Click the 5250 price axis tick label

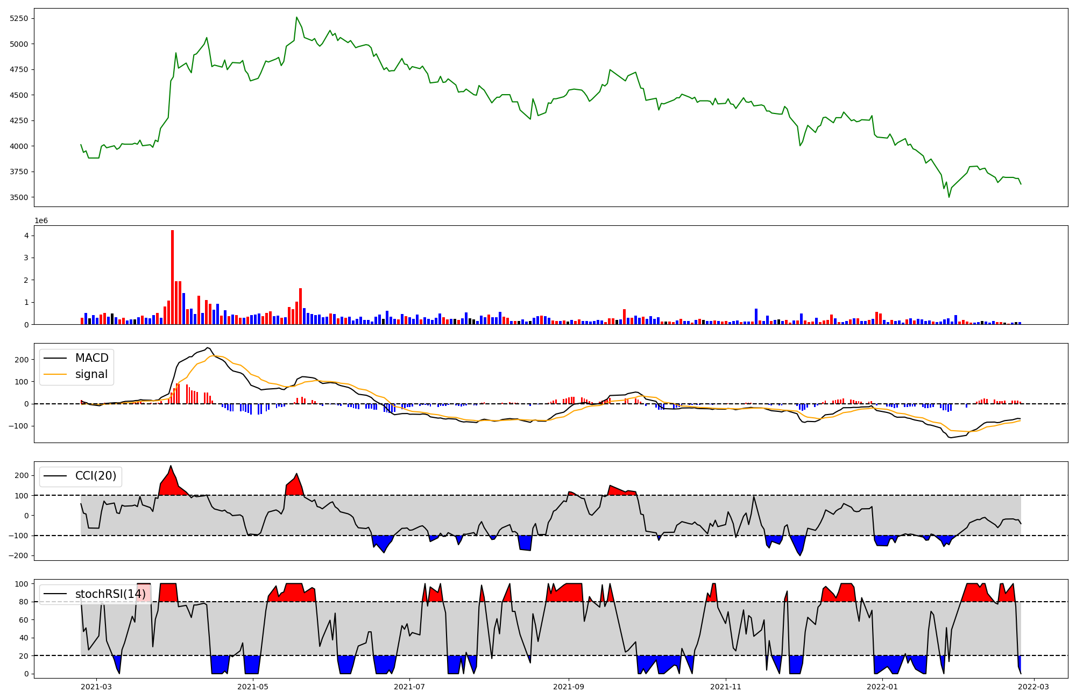click(19, 18)
